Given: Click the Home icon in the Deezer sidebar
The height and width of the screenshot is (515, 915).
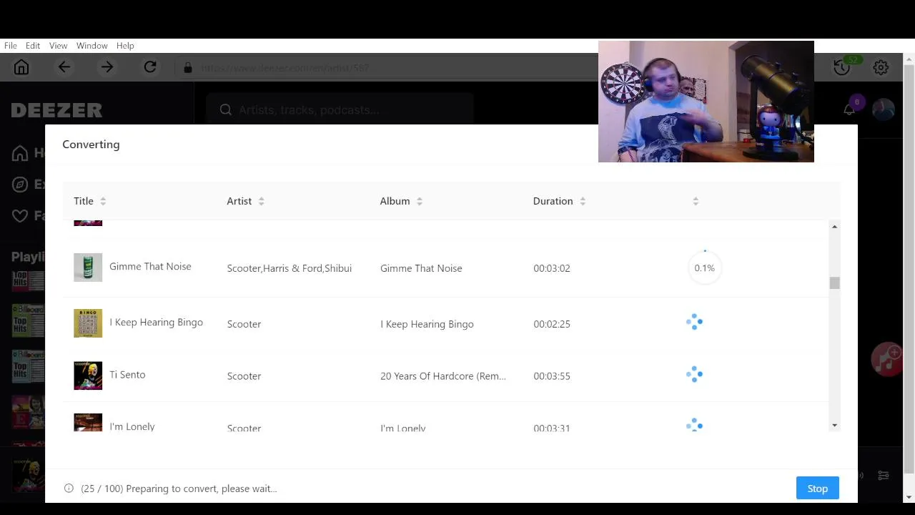Looking at the screenshot, I should click(20, 153).
